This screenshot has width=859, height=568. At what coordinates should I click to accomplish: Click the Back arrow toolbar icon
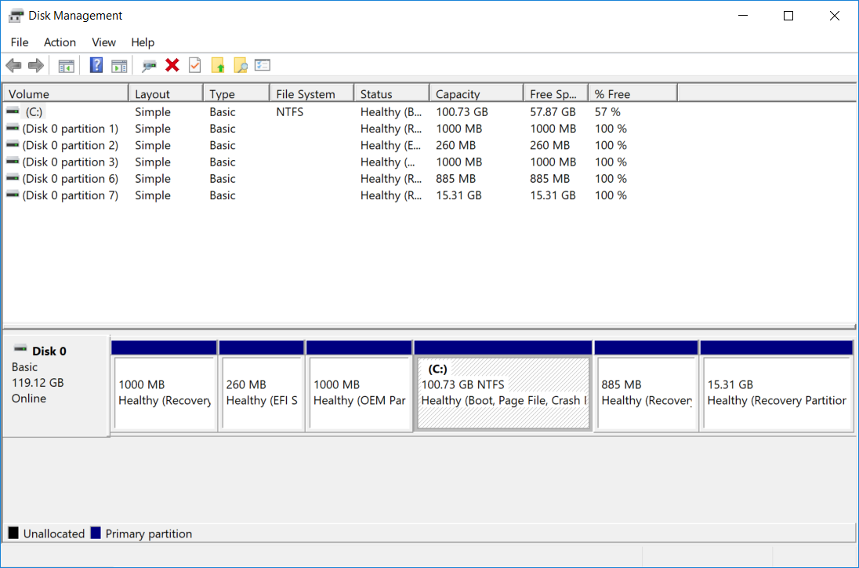point(13,66)
